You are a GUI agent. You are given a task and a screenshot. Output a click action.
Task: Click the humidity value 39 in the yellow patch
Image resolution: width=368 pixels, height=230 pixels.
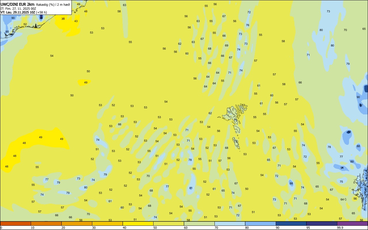63,19
